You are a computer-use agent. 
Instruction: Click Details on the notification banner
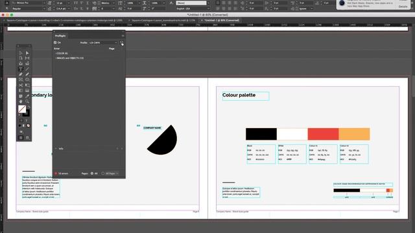click(403, 6)
